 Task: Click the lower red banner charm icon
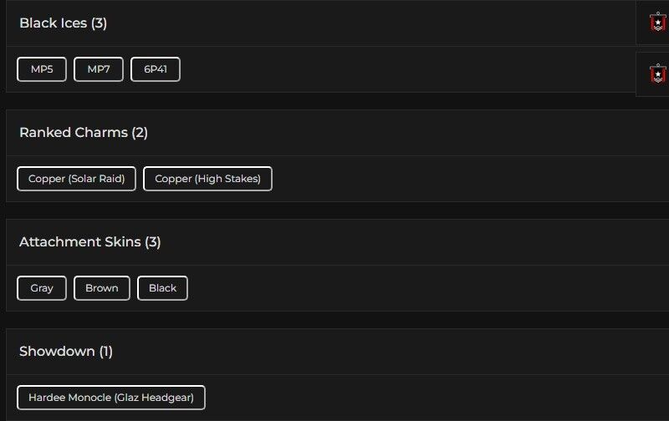[658, 74]
